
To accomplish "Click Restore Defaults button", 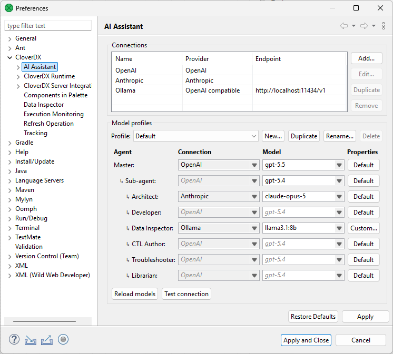I will click(x=313, y=317).
